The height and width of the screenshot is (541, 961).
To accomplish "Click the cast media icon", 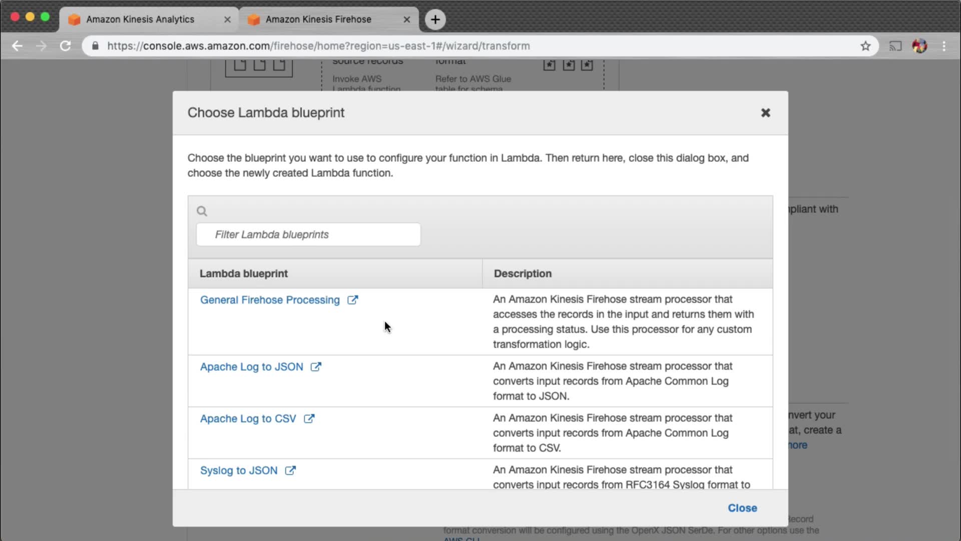I will click(x=895, y=46).
